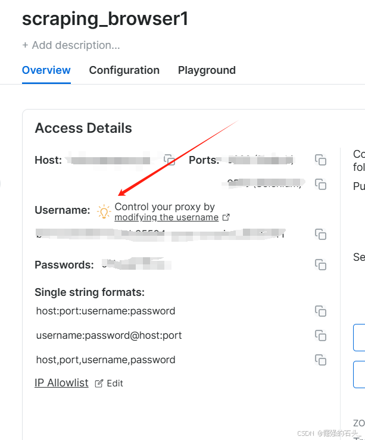
Task: Switch to the Overview tab
Action: [x=46, y=70]
